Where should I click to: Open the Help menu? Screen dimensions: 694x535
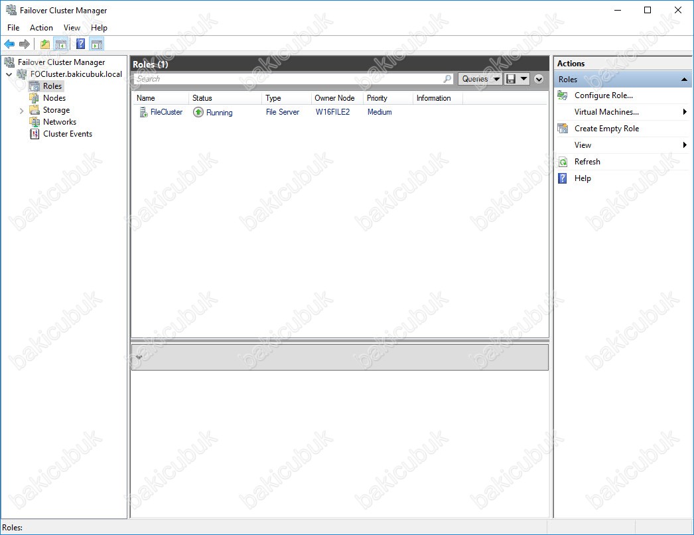[x=99, y=27]
